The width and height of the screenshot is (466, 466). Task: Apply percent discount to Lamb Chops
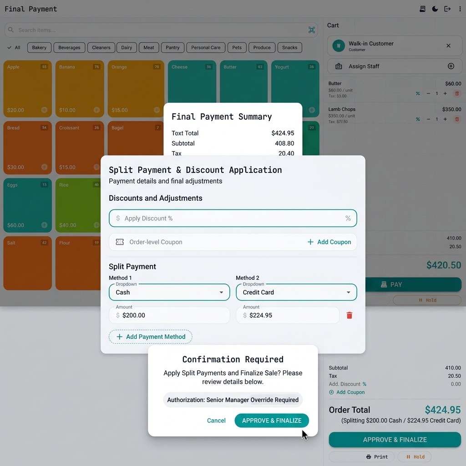pos(418,119)
